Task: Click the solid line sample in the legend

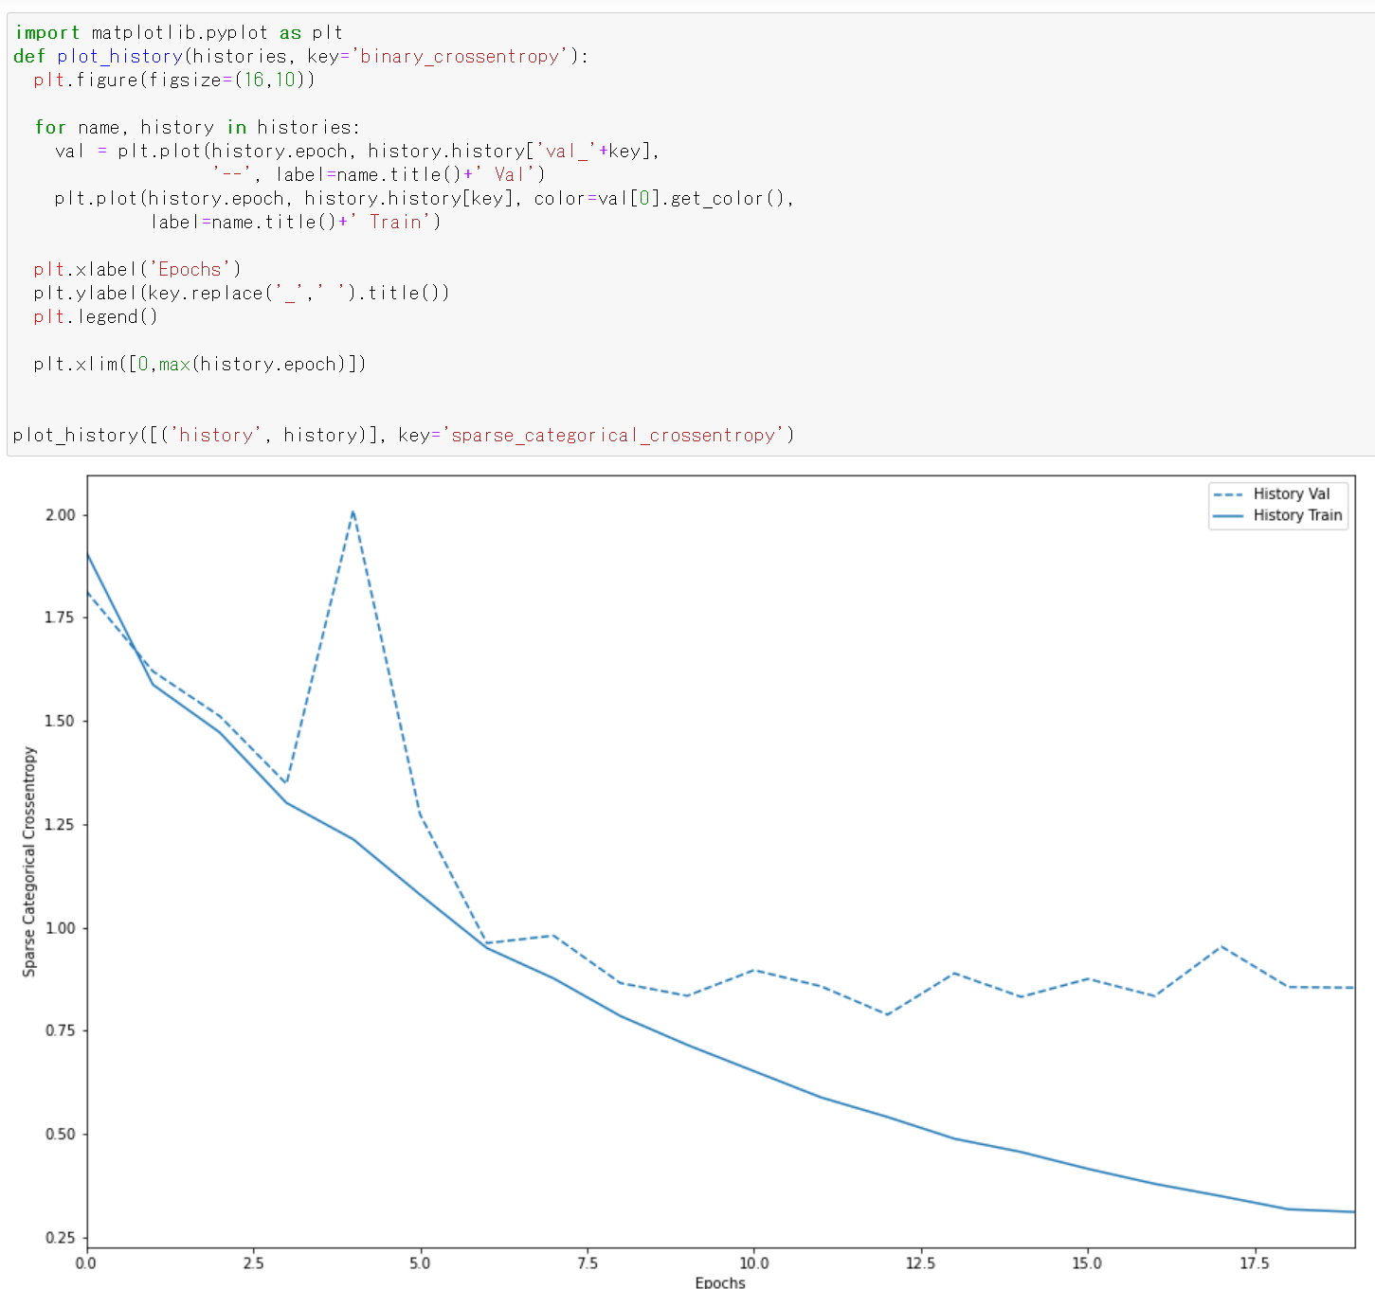Action: point(1229,516)
